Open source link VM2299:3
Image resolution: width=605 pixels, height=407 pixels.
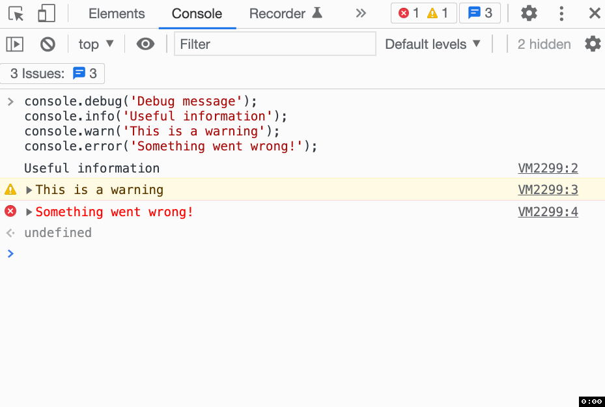tap(548, 189)
